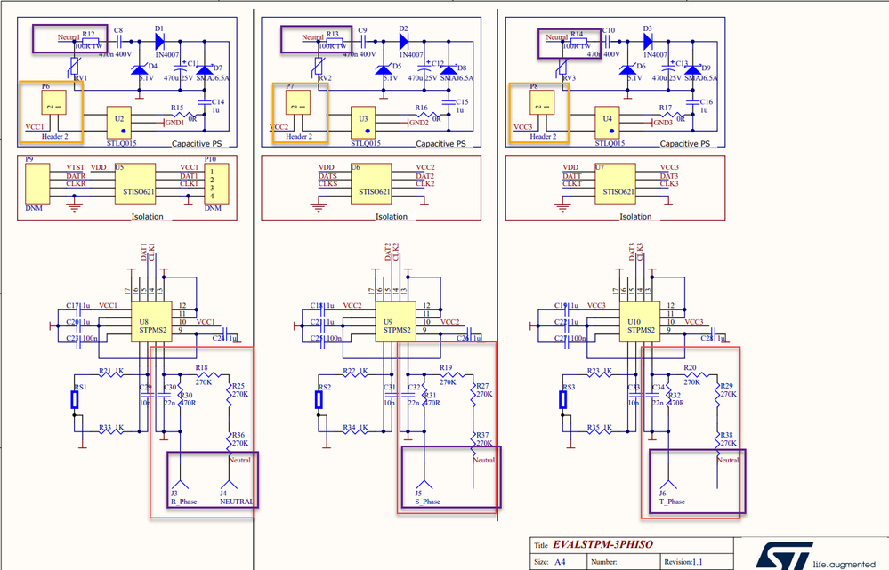
Task: Select the P10 DNM four-pin connector
Action: 216,183
